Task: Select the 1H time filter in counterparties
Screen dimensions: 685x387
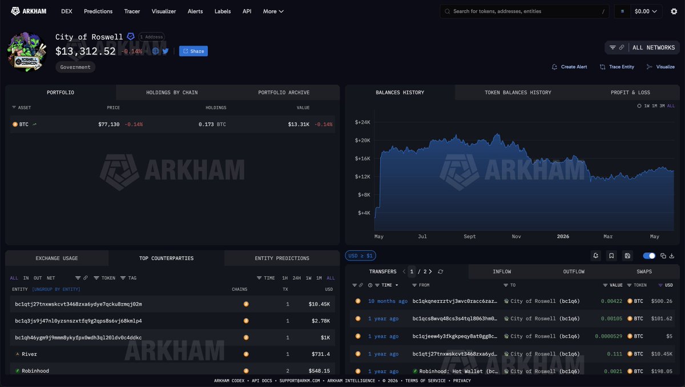Action: (285, 278)
